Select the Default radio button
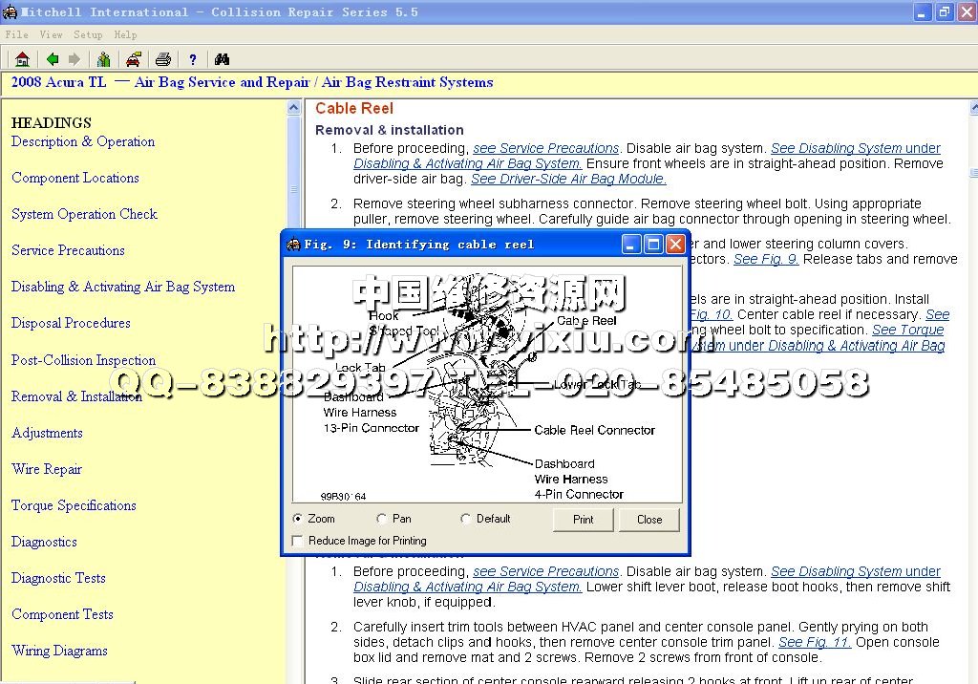 coord(466,519)
